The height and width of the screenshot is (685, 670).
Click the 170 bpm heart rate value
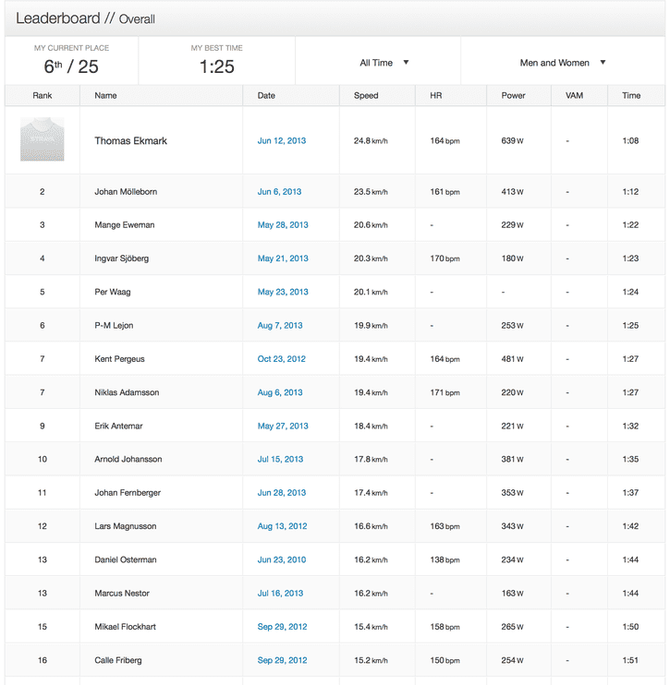pos(445,258)
